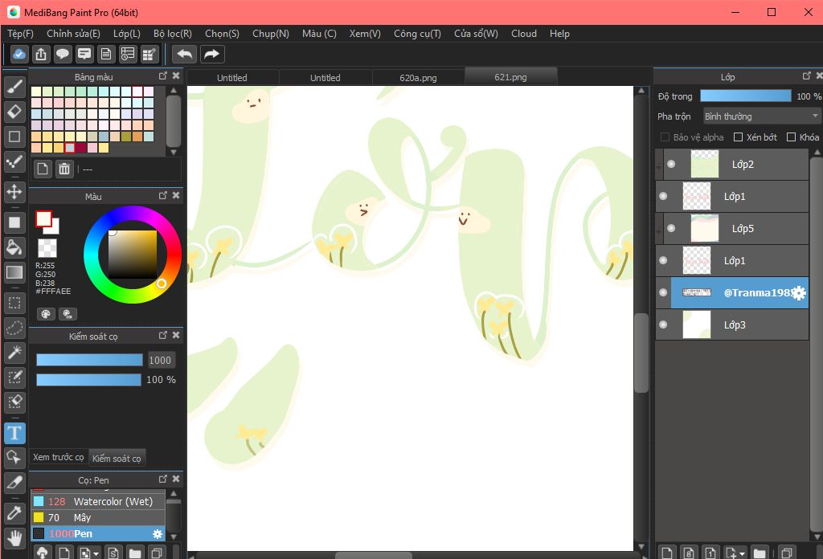Viewport: 823px width, 559px height.
Task: Select the Lớp3 layer
Action: pyautogui.click(x=732, y=324)
